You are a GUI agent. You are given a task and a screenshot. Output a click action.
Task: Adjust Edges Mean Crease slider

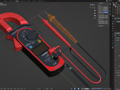click(103, 23)
